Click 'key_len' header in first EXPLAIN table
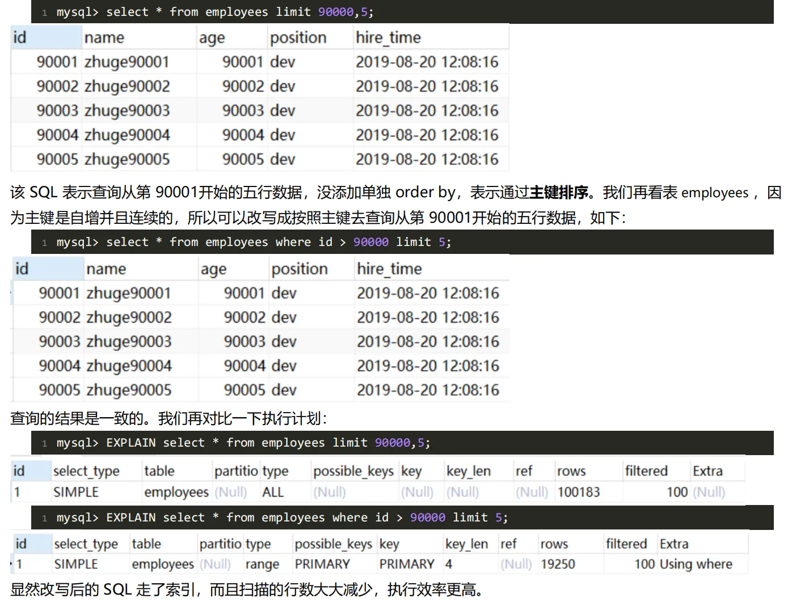Image resolution: width=809 pixels, height=611 pixels. tap(469, 471)
